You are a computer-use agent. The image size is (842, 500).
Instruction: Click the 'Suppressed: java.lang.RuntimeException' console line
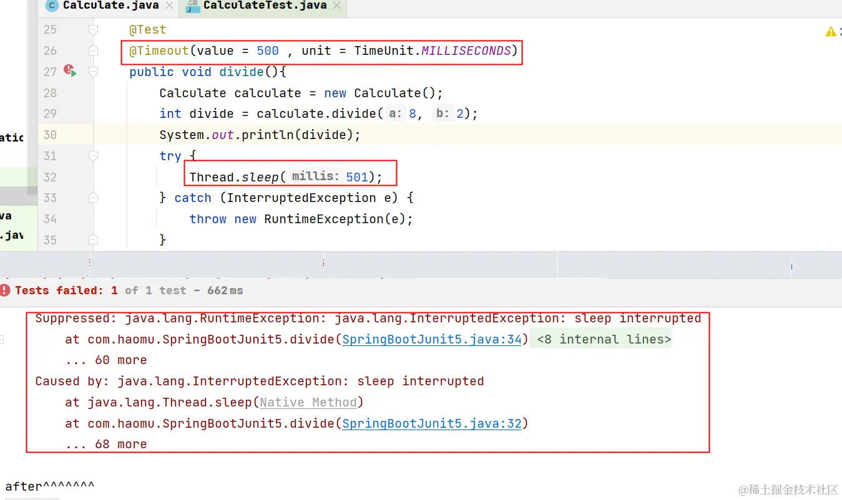[x=368, y=318]
